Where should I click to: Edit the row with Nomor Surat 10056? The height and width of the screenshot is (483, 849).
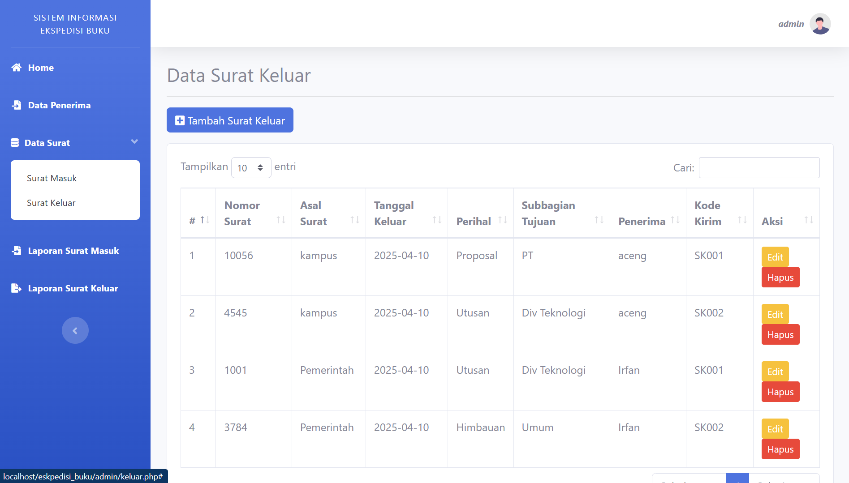click(775, 257)
